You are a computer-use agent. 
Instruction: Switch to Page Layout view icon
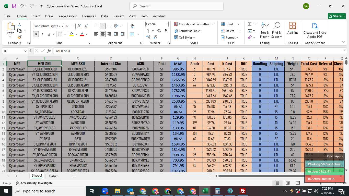point(287,183)
